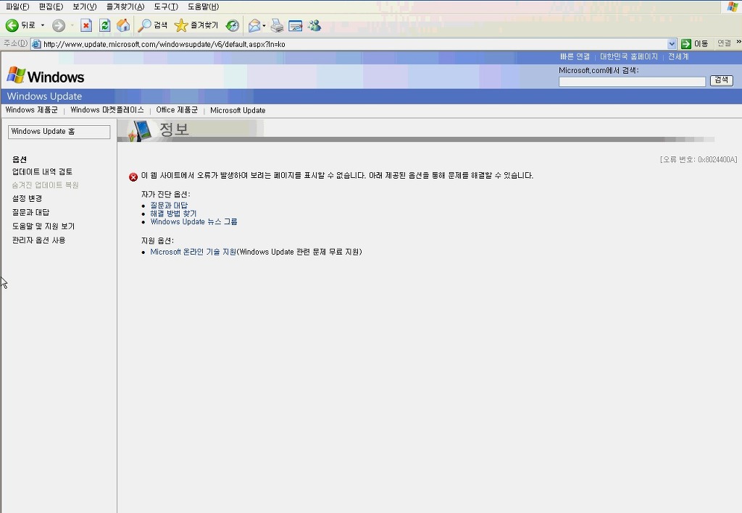The height and width of the screenshot is (513, 742).
Task: Click the 이동 (Go) button
Action: pyautogui.click(x=695, y=44)
